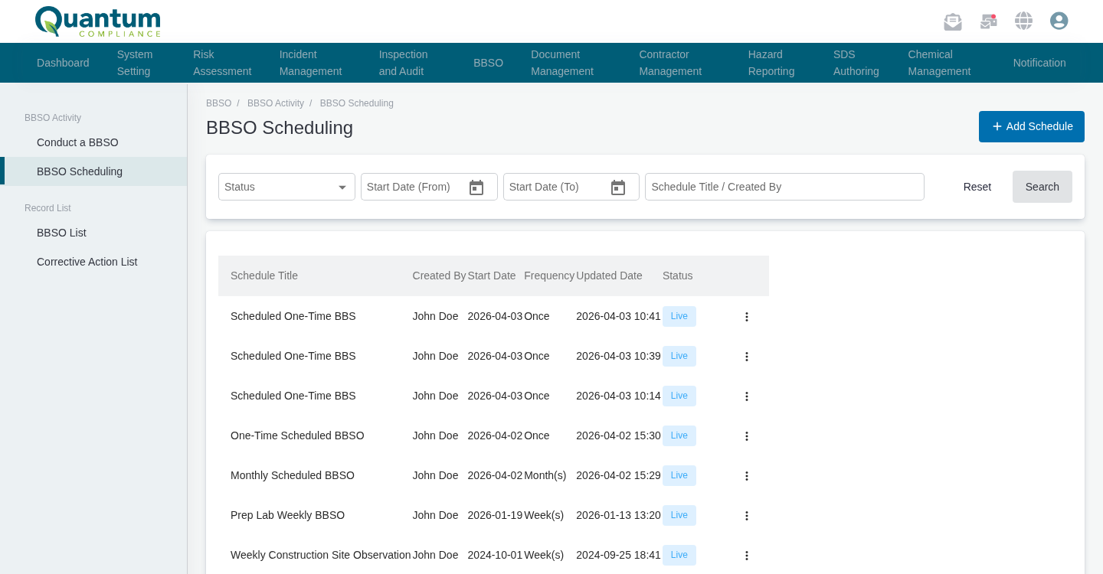Open actions menu for Monthly Scheduled BBSO

(x=747, y=476)
